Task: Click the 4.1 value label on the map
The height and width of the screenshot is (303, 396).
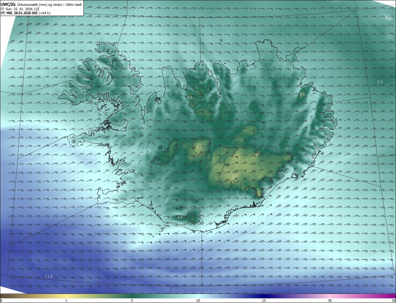Action: [x=190, y=98]
